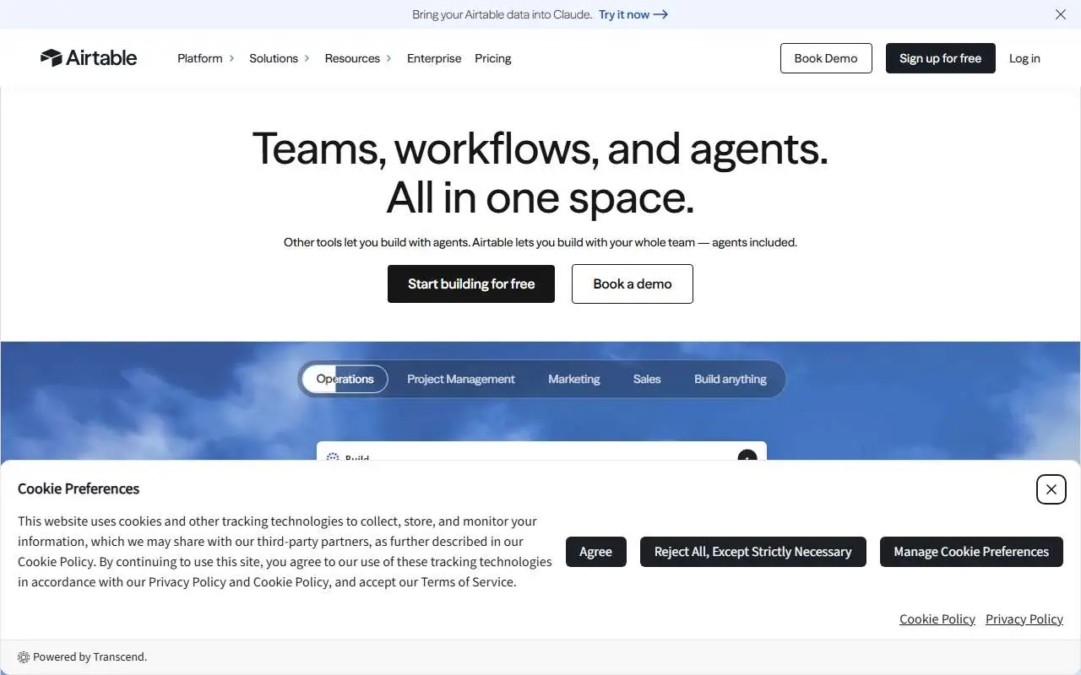Click the round button in Build card
The image size is (1081, 675).
(x=747, y=456)
